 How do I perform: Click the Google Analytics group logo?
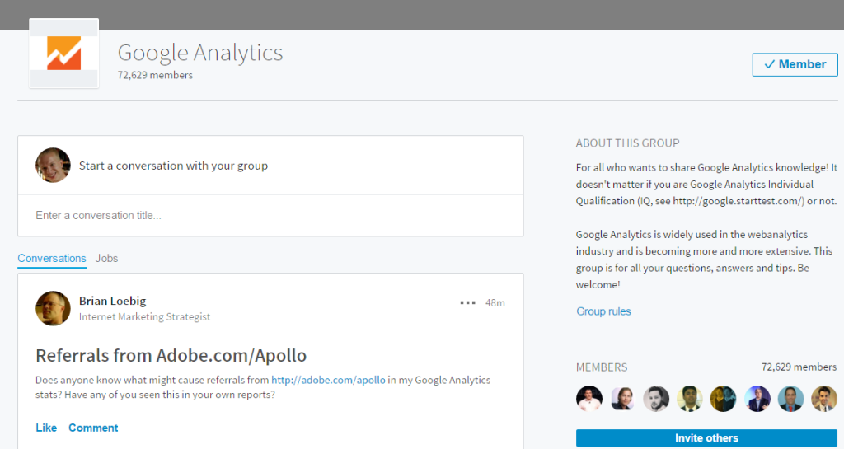click(x=64, y=54)
